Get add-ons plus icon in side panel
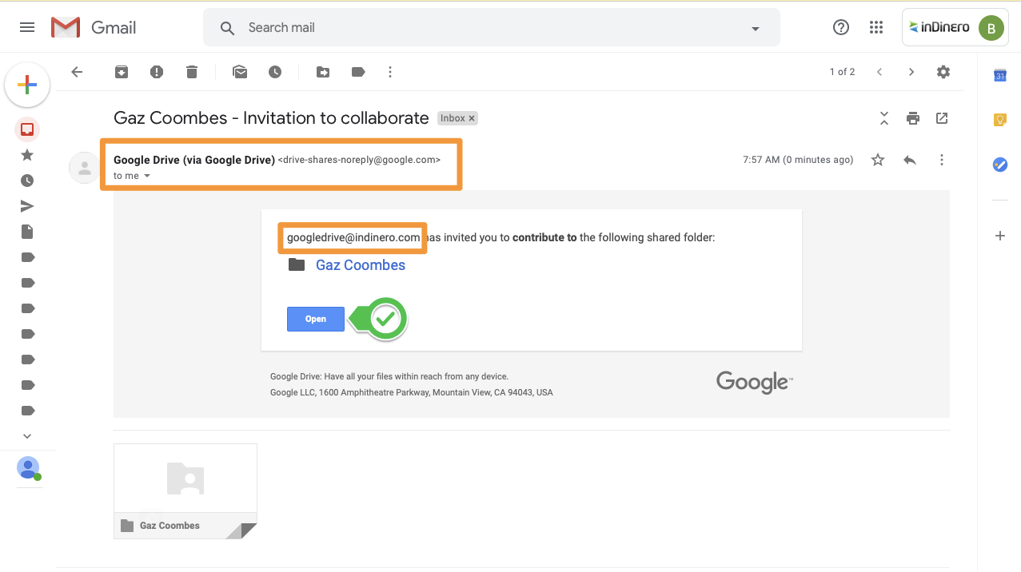Image resolution: width=1021 pixels, height=572 pixels. tap(999, 236)
